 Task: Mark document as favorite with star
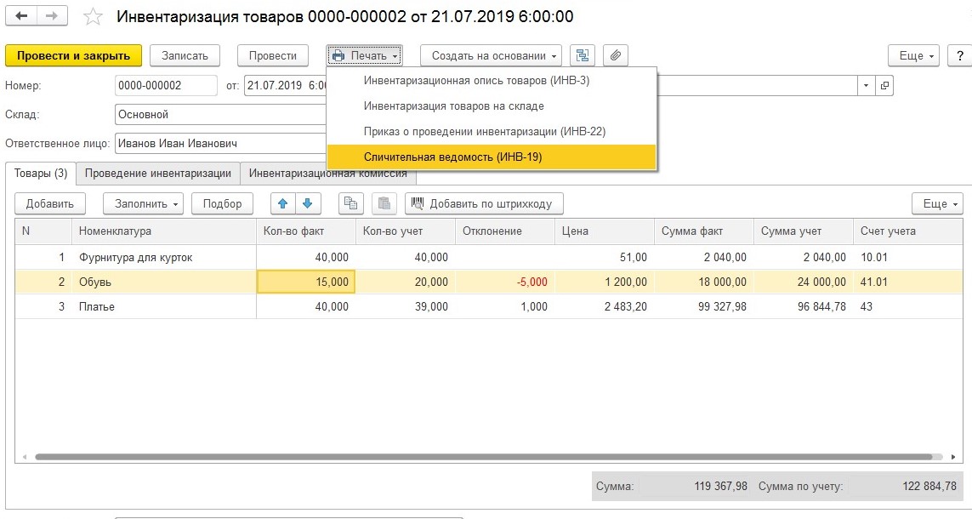coord(93,17)
